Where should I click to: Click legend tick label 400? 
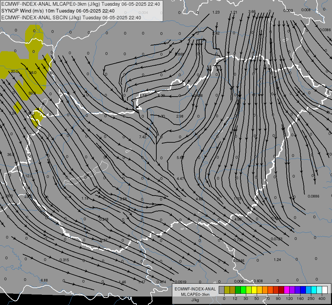point(322,299)
